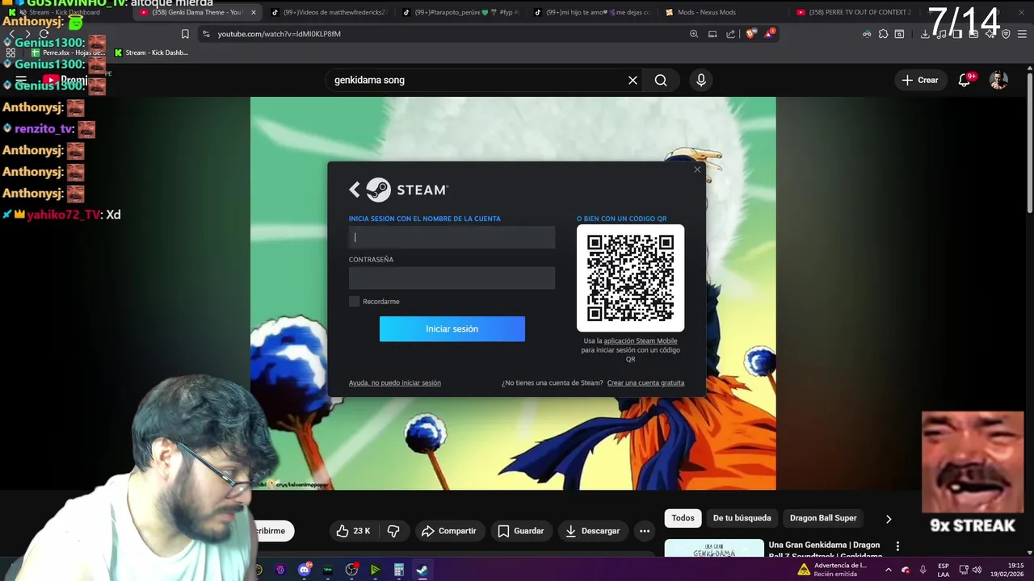The image size is (1034, 581).
Task: Open the browser hamburger main menu
Action: point(1023,34)
